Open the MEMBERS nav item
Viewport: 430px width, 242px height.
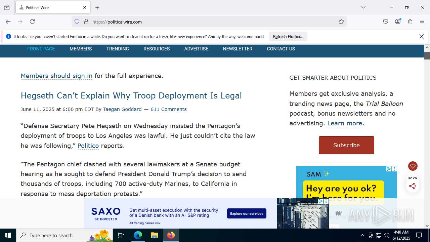(x=81, y=49)
